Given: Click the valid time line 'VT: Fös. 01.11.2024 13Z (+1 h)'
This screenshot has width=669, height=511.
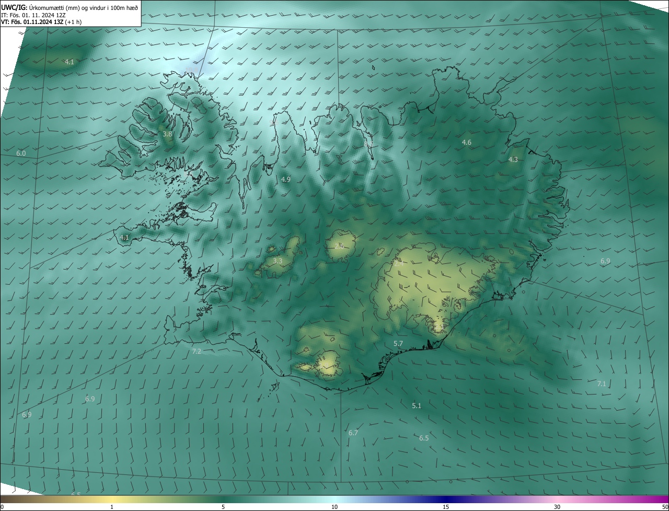Looking at the screenshot, I should (41, 22).
